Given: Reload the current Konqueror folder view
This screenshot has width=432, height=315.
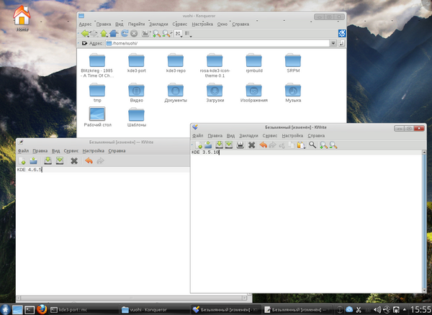Looking at the screenshot, I should (124, 33).
